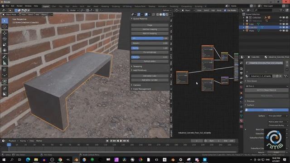This screenshot has width=290, height=163.
Task: Open Microsoft Edge from the taskbar
Action: 28,160
